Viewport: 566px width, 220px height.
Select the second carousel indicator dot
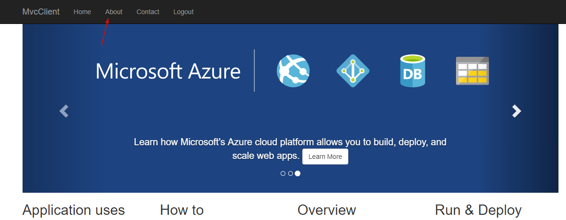291,173
